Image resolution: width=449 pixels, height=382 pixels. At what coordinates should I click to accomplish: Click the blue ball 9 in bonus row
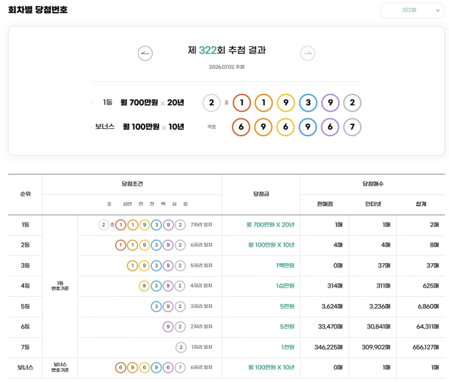point(308,127)
